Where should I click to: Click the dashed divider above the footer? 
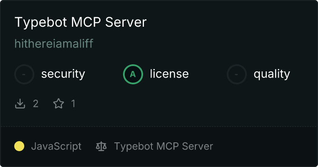(159, 127)
